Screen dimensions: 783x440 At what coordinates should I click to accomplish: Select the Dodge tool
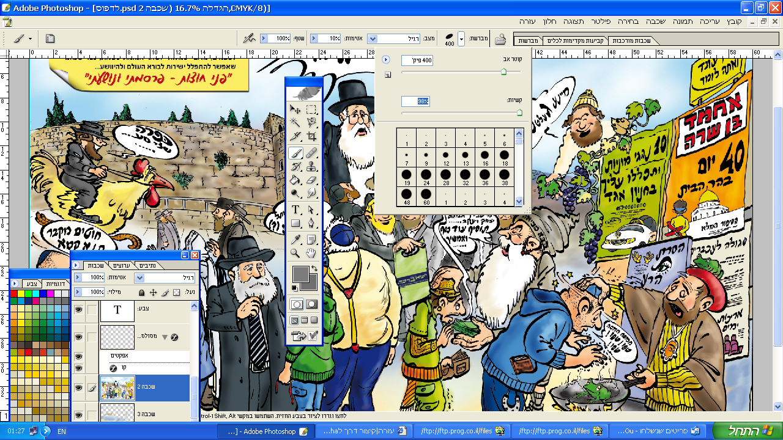(x=296, y=193)
